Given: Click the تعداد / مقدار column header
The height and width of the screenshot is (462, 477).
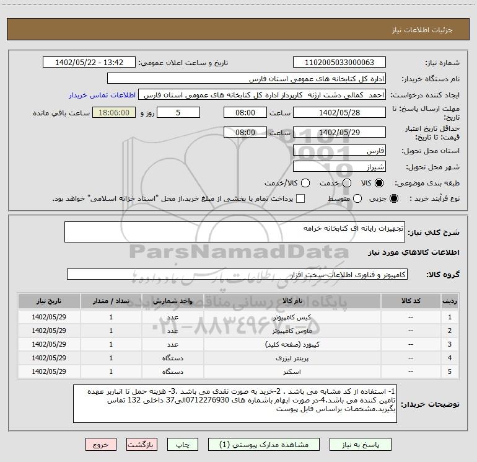Looking at the screenshot, I should pyautogui.click(x=111, y=301).
